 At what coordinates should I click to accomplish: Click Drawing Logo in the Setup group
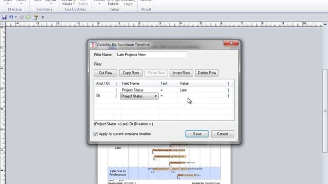pos(128,3)
